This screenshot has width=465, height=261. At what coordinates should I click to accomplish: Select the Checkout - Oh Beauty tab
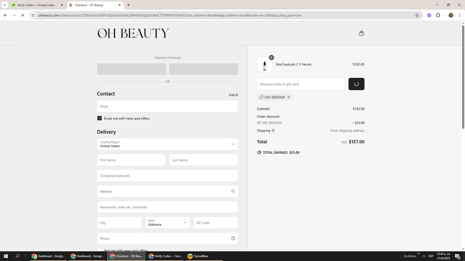(95, 5)
